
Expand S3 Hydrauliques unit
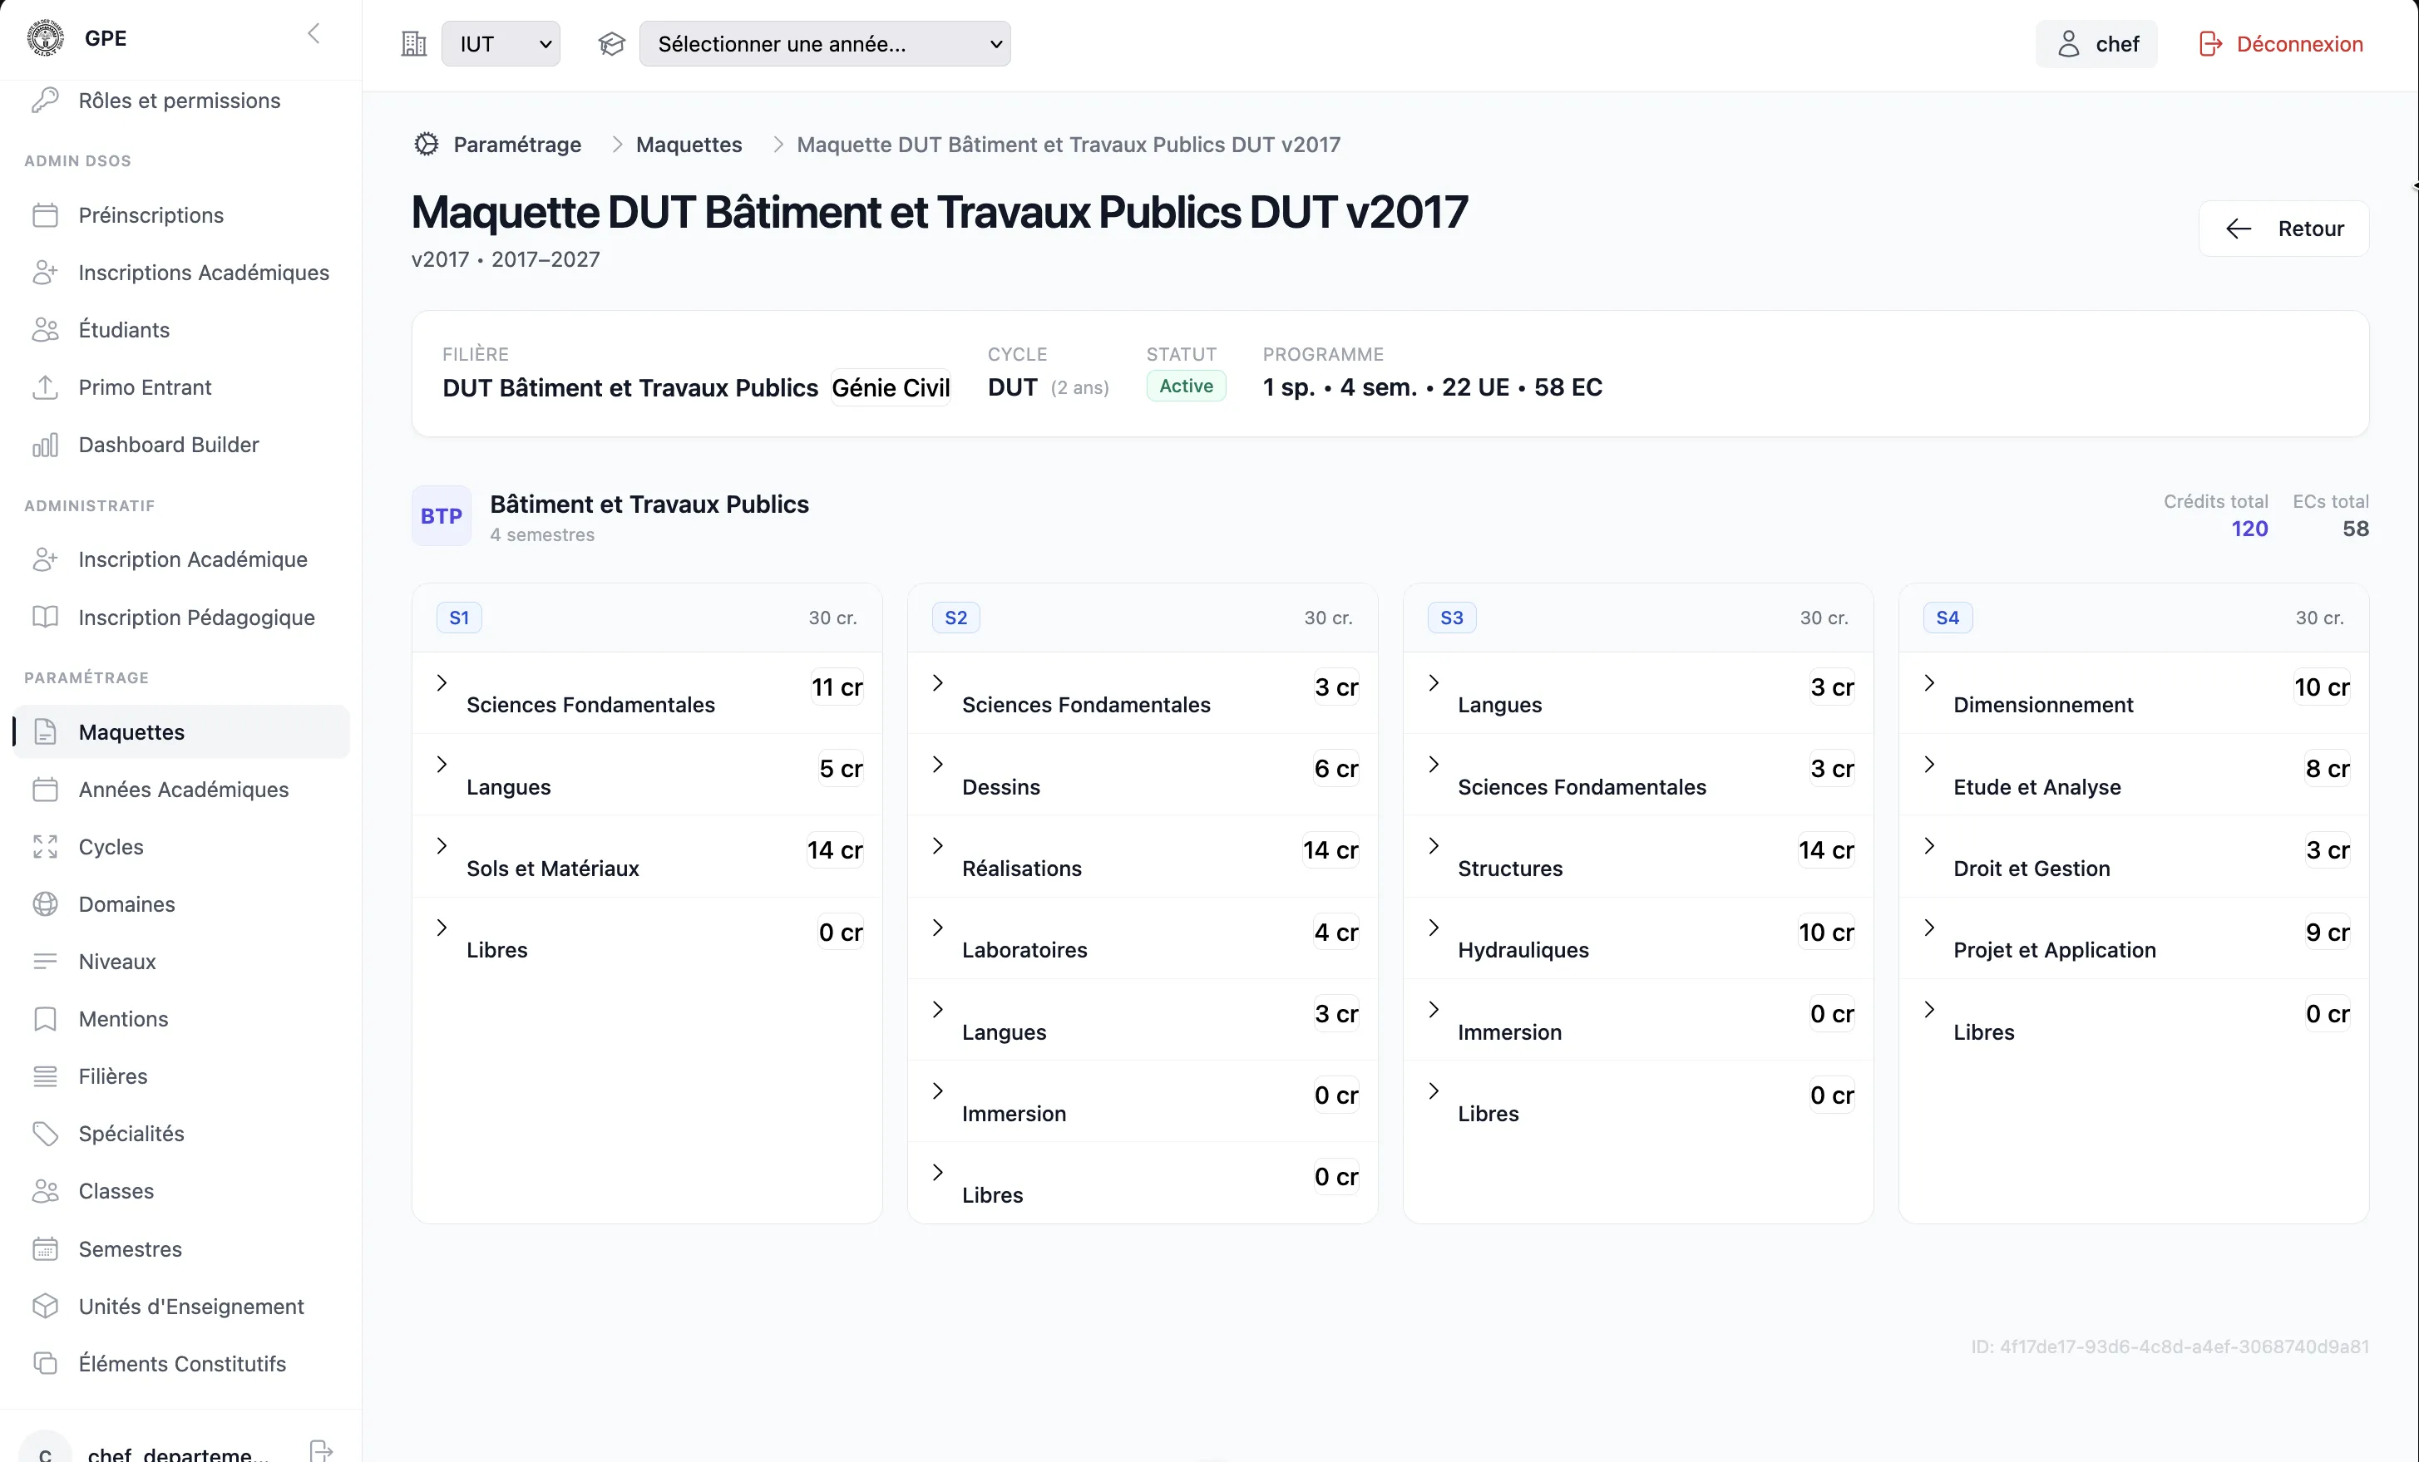pyautogui.click(x=1434, y=928)
